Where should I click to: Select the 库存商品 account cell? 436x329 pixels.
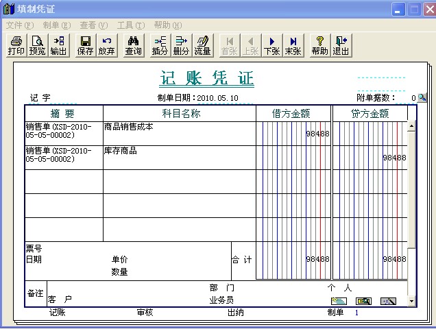click(180, 158)
